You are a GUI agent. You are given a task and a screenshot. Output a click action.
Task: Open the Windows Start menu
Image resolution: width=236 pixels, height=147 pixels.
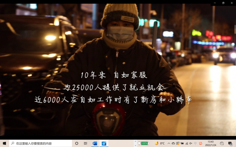(4, 143)
